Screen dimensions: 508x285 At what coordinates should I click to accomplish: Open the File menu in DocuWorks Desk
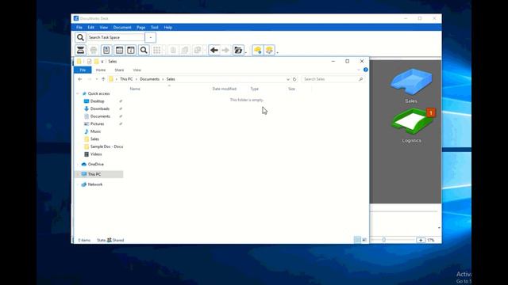[79, 28]
